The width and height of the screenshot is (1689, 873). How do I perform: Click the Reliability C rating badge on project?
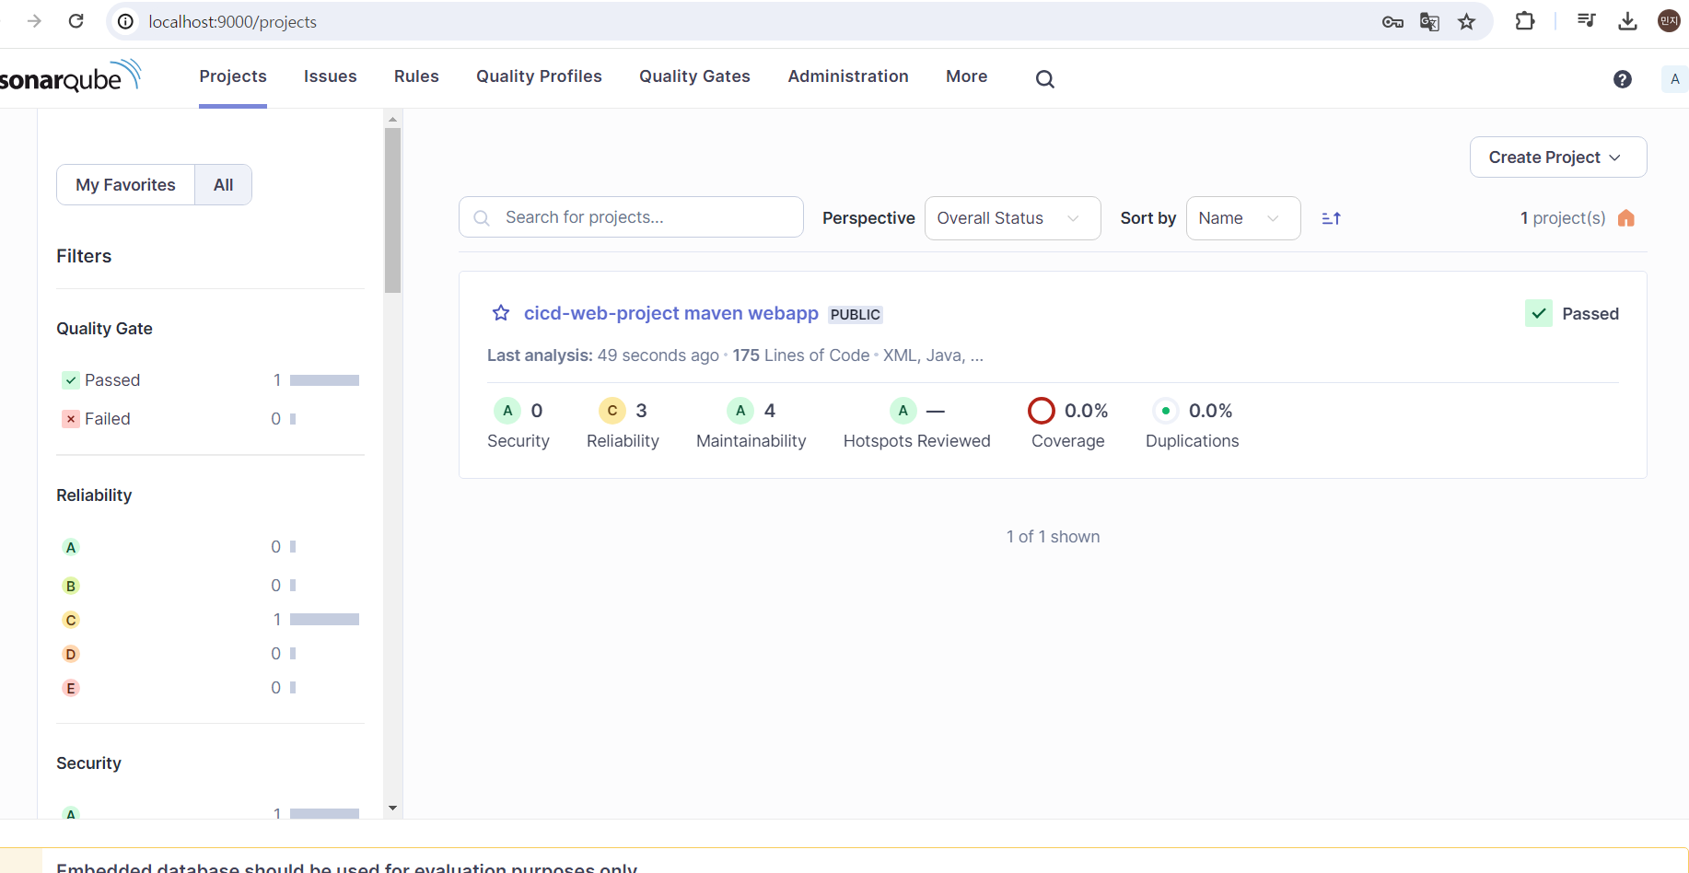pos(612,411)
